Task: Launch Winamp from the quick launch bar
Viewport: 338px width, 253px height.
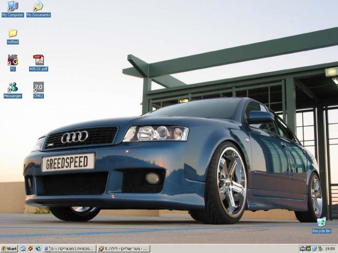Action: 30,249
